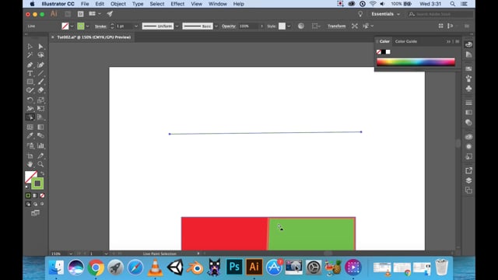Open stroke weight dropdown
The image size is (498, 280).
pos(136,26)
